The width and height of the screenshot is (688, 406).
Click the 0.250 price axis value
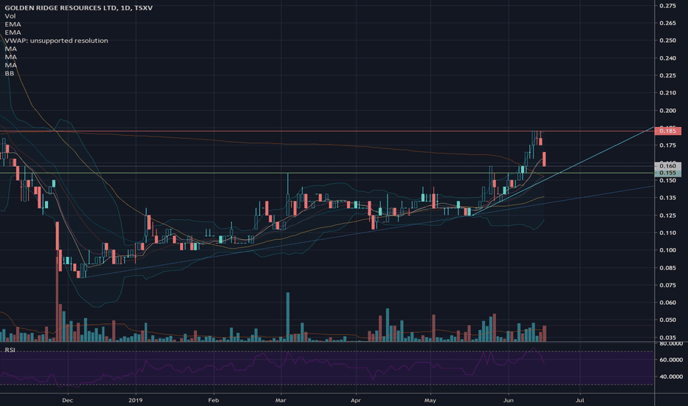668,41
